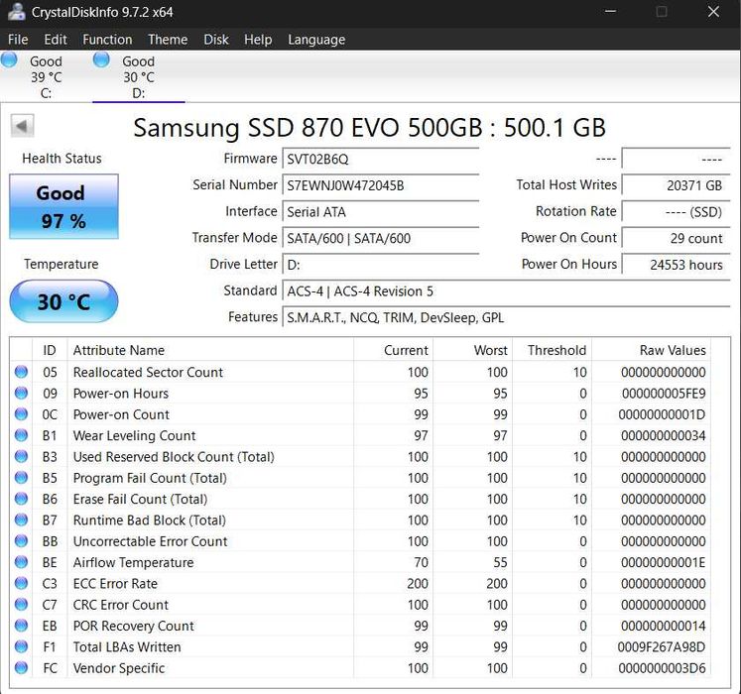The width and height of the screenshot is (741, 694).
Task: Open the Language menu
Action: pyautogui.click(x=316, y=40)
